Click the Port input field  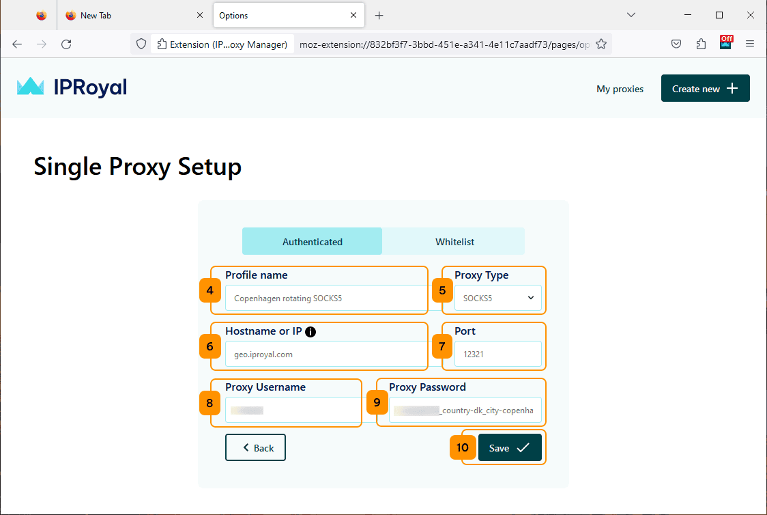coord(498,354)
